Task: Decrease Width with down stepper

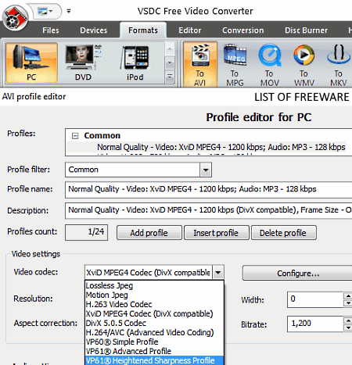Action: coord(348,303)
